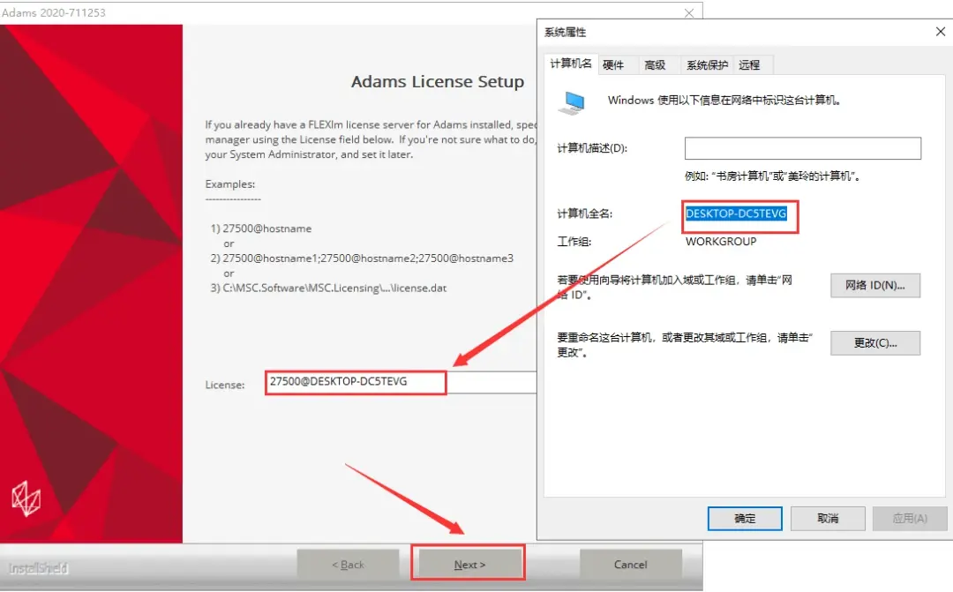Click the 应用(A) button
This screenshot has height=592, width=953.
[x=910, y=519]
